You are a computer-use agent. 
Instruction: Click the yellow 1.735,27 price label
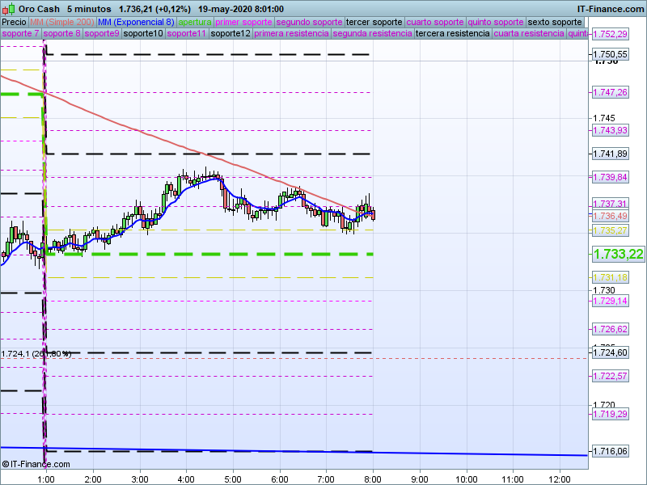610,230
